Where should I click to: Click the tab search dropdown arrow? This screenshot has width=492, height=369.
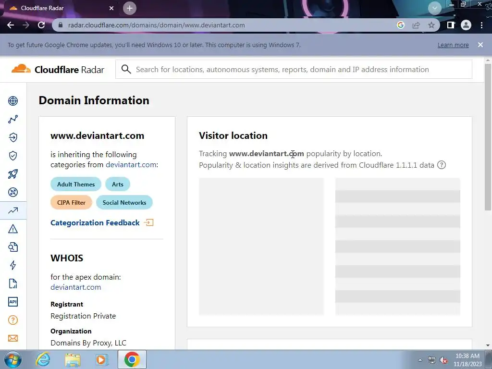coord(434,8)
